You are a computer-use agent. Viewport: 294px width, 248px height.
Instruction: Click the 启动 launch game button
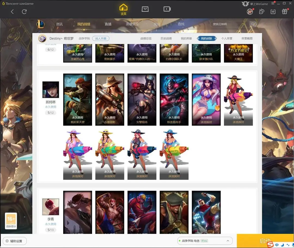(x=265, y=241)
